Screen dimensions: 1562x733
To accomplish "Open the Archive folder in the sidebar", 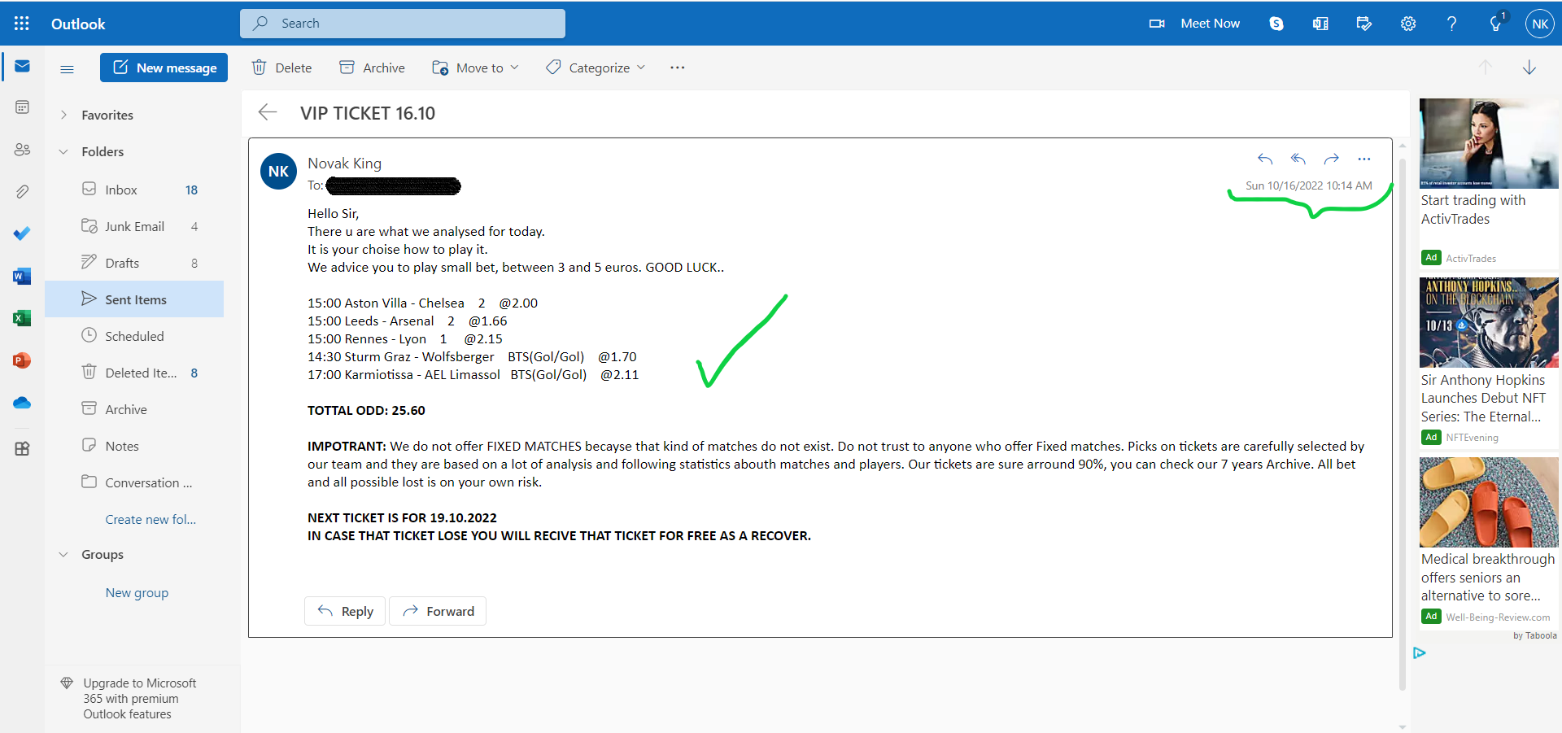I will [134, 409].
